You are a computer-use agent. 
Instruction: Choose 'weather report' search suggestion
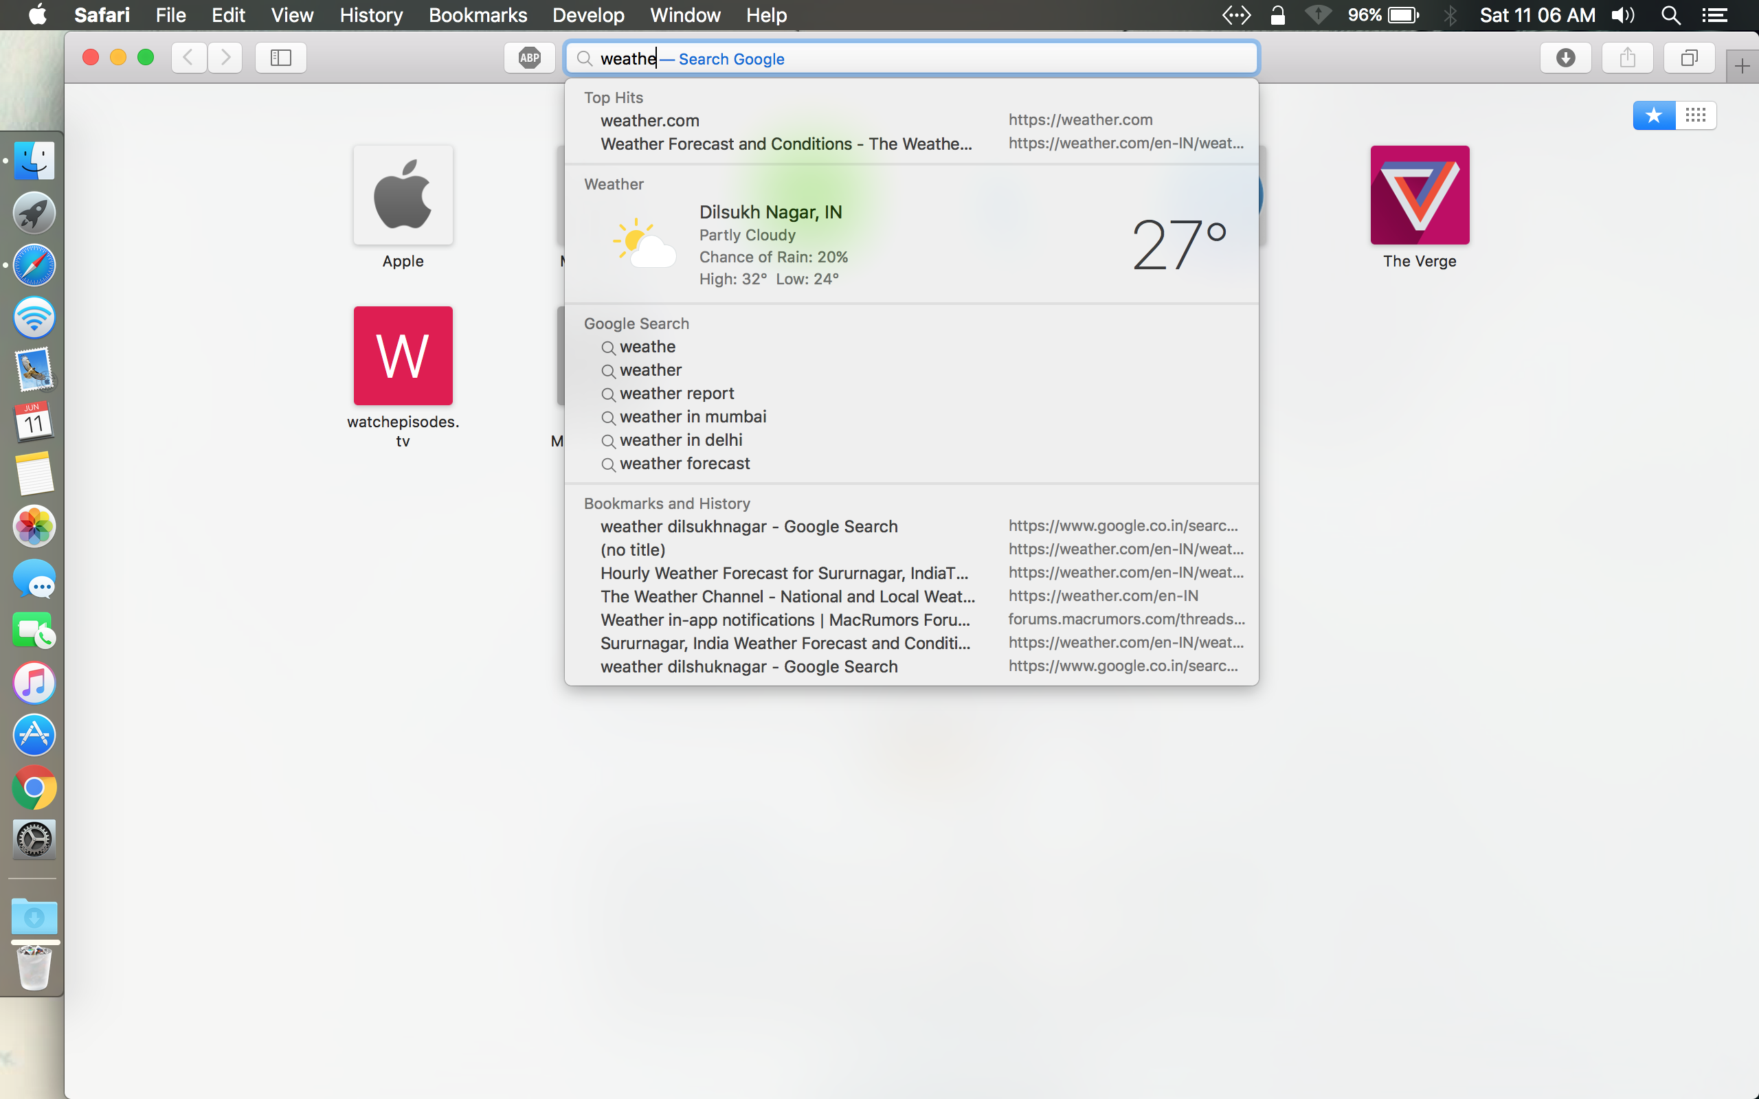click(912, 393)
